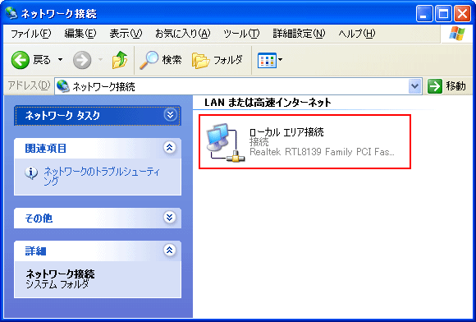Image resolution: width=476 pixels, height=322 pixels.
Task: Open the Views button dropdown arrow
Action: 280,59
